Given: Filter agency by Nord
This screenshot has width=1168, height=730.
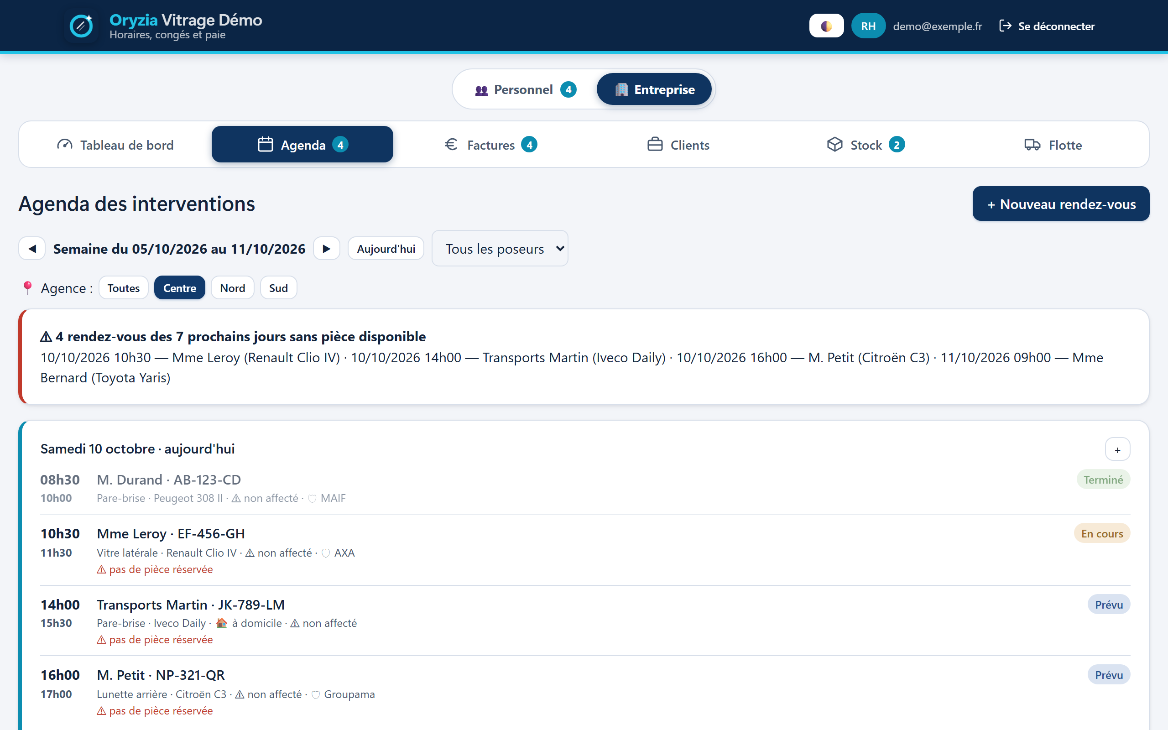Looking at the screenshot, I should coord(233,288).
